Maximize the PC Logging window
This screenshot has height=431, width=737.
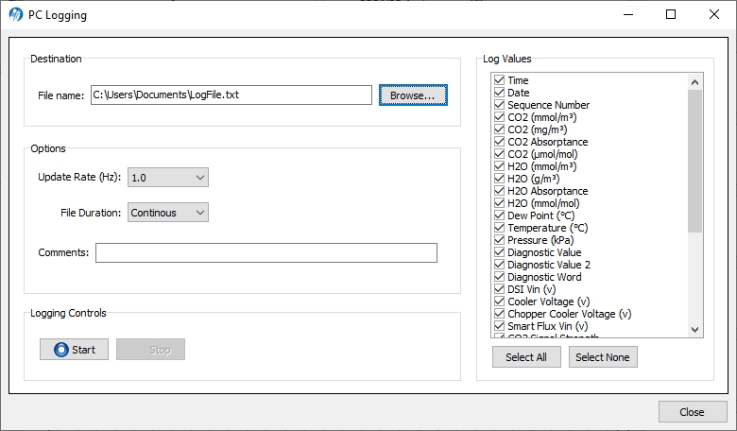(671, 14)
